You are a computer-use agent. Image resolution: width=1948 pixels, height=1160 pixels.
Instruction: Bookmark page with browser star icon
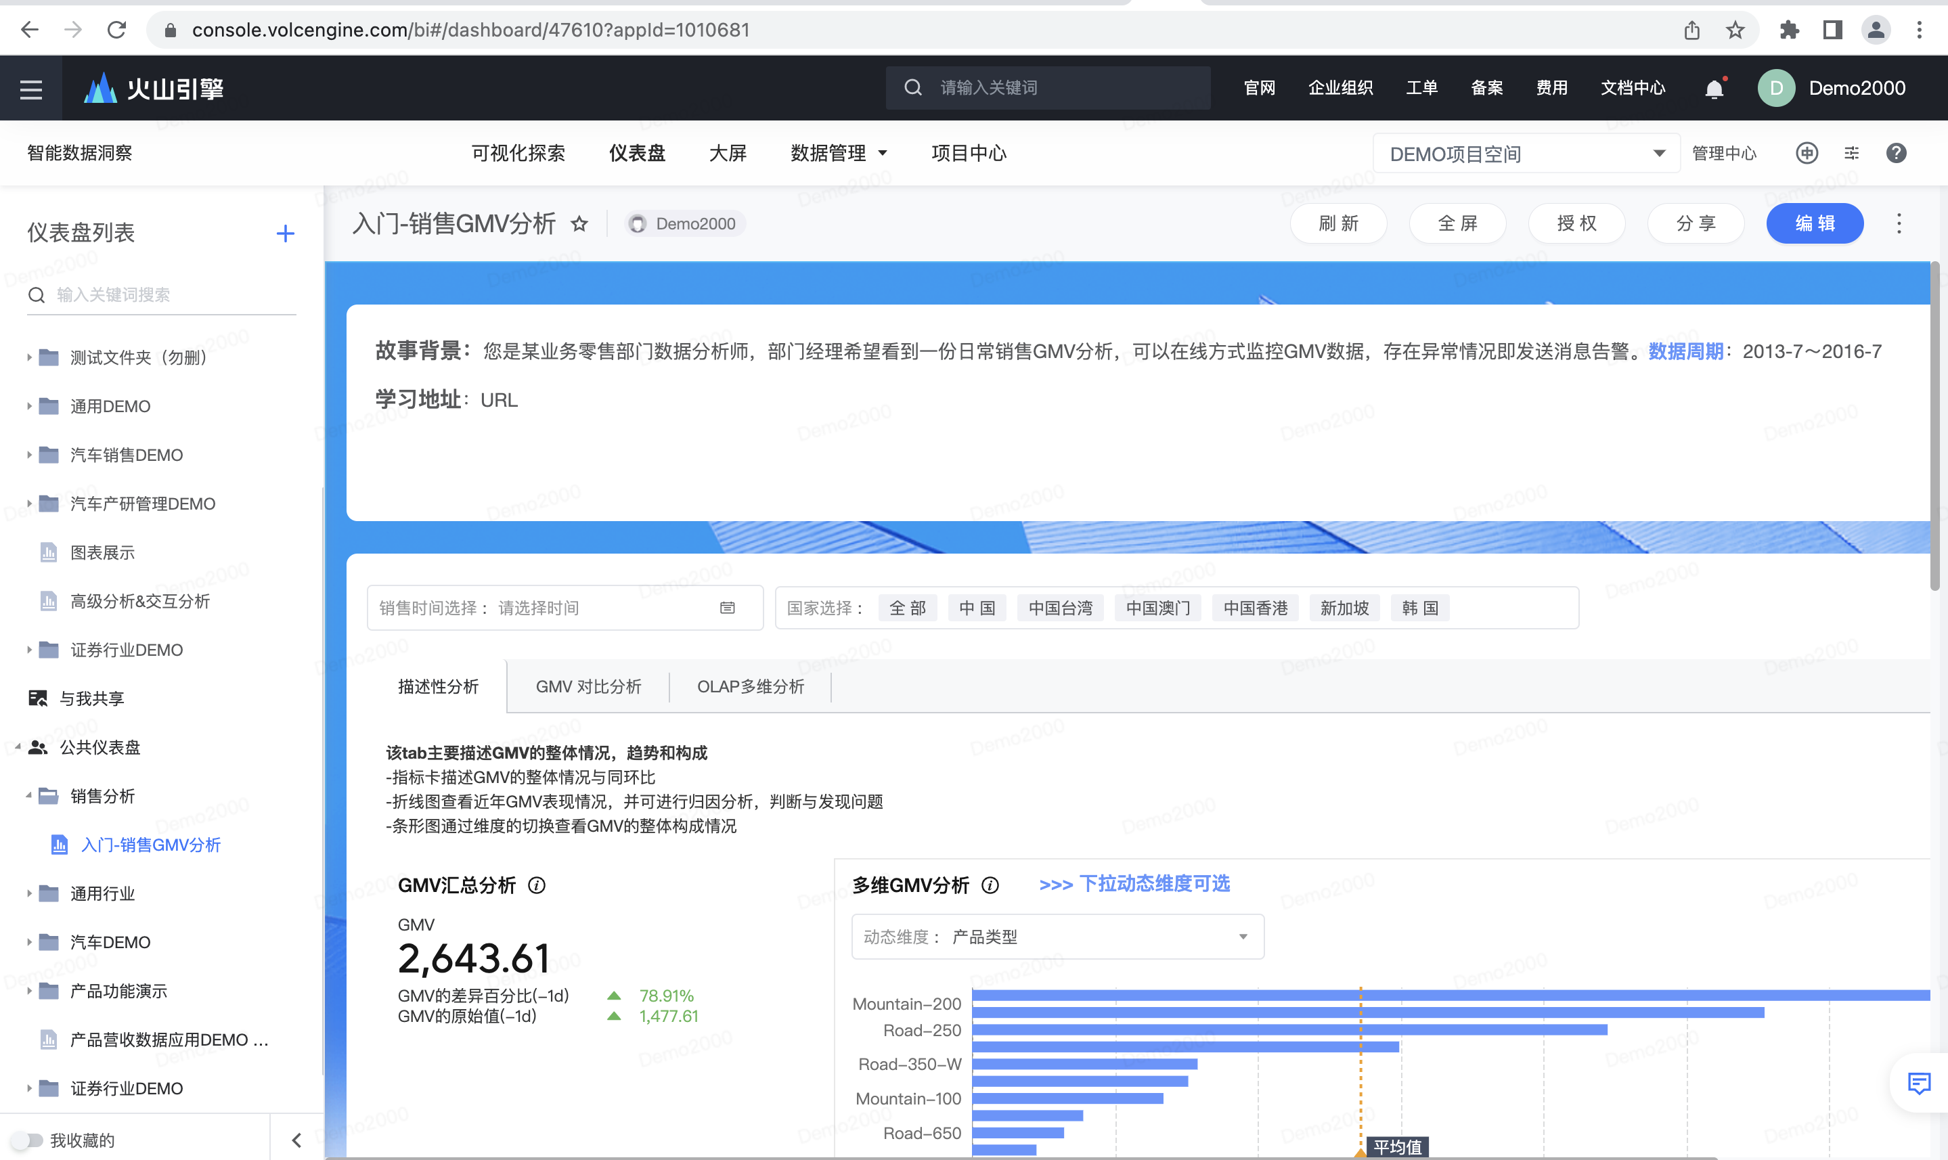point(1735,30)
